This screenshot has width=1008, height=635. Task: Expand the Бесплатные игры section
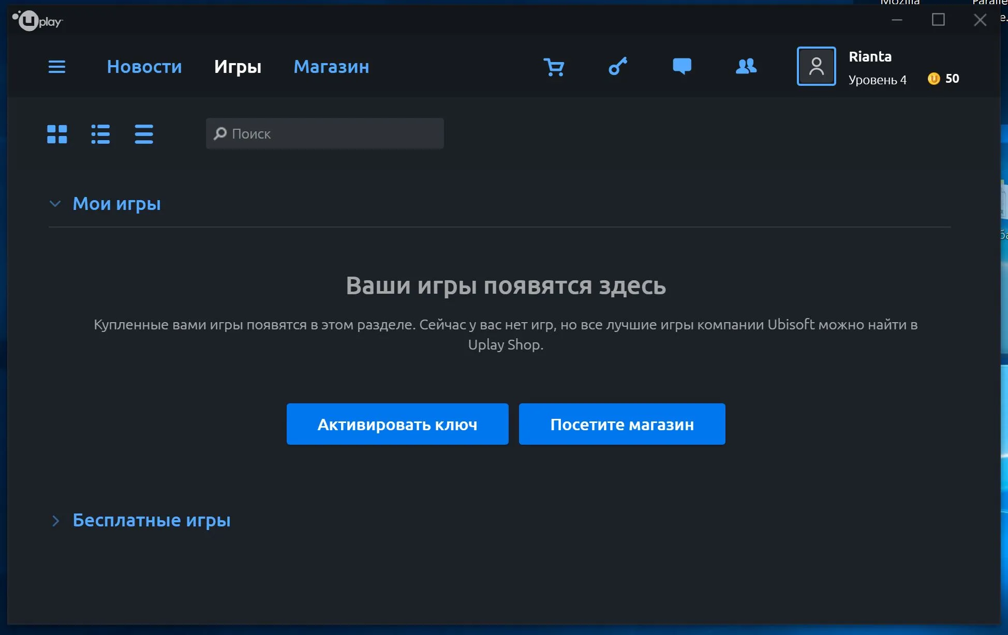(x=55, y=521)
